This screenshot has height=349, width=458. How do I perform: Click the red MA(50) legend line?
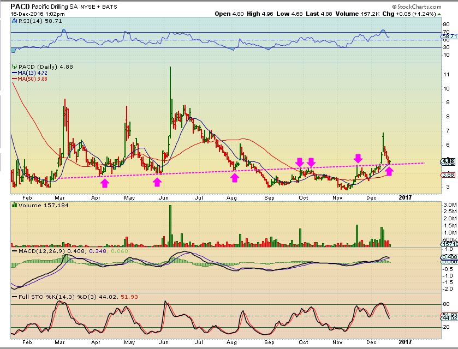(15, 79)
